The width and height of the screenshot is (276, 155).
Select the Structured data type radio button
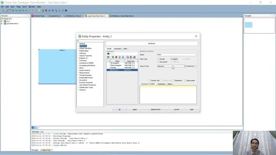click(158, 62)
